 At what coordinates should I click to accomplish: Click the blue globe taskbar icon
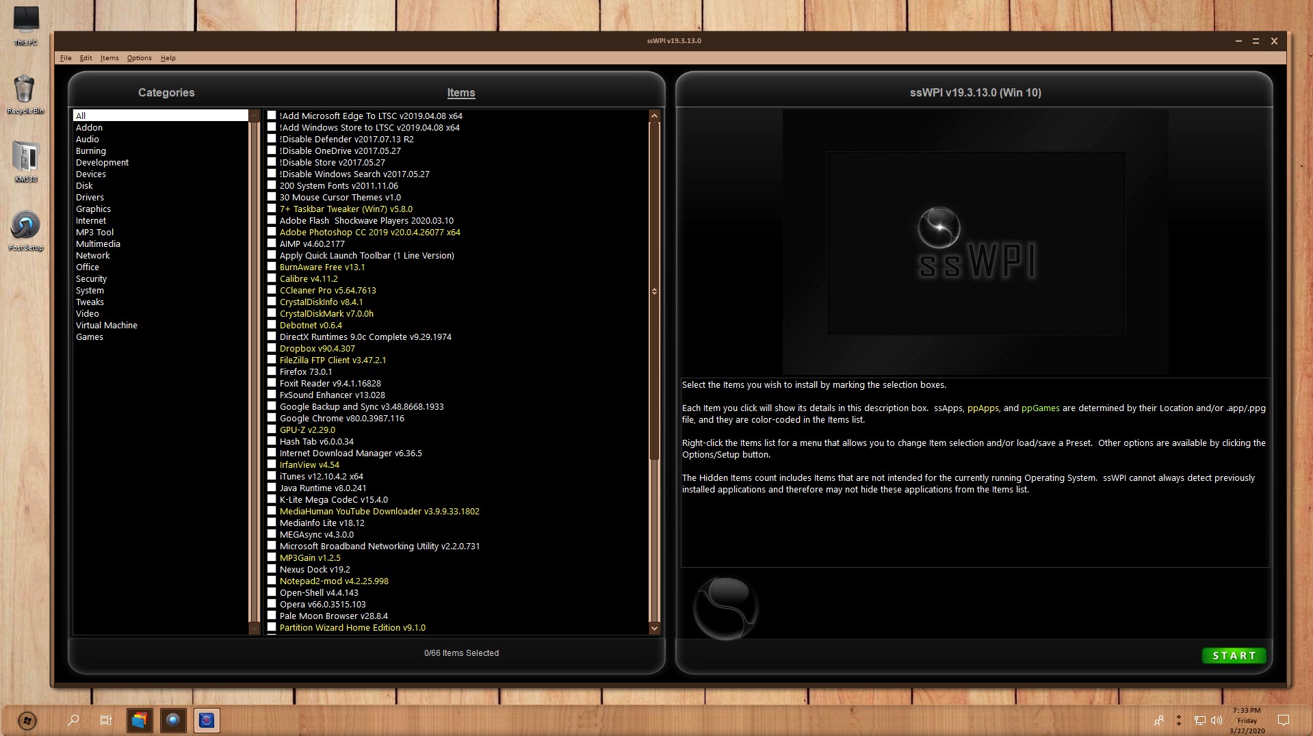point(173,720)
